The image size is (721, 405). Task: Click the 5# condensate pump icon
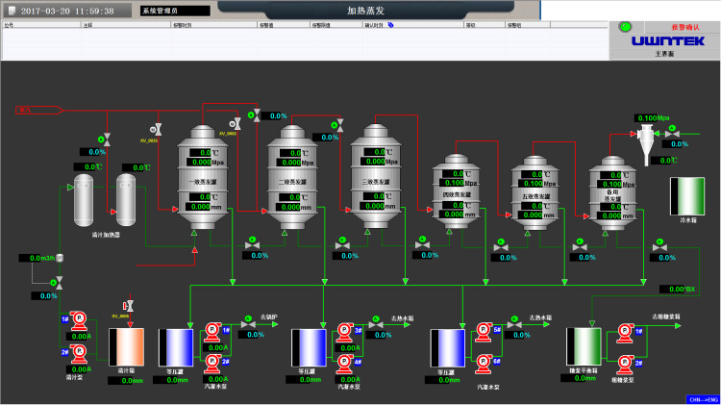click(485, 332)
